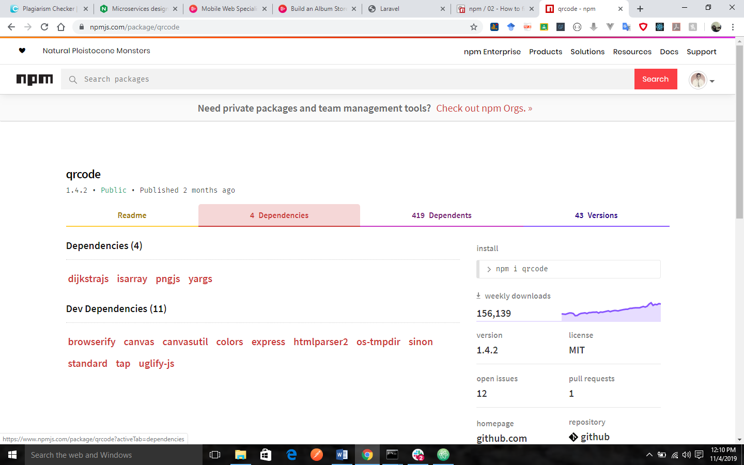The image size is (744, 465).
Task: Open npm Enterprise menu item
Action: (492, 52)
